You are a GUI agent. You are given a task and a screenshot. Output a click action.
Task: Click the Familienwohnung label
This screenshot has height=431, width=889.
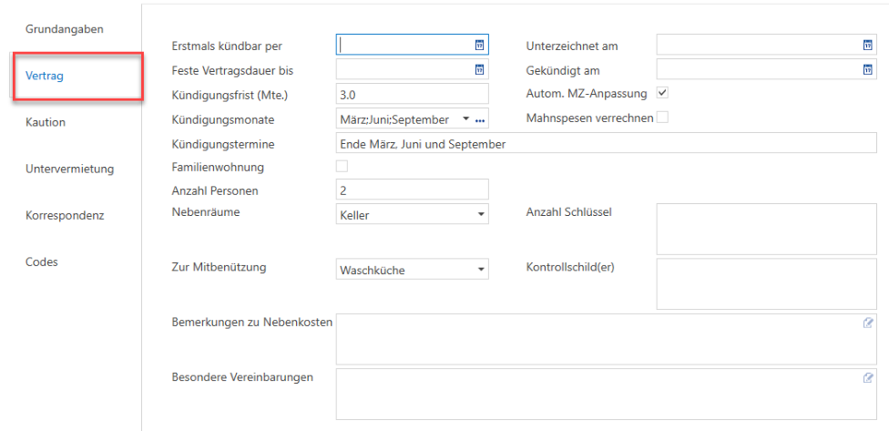(x=218, y=168)
